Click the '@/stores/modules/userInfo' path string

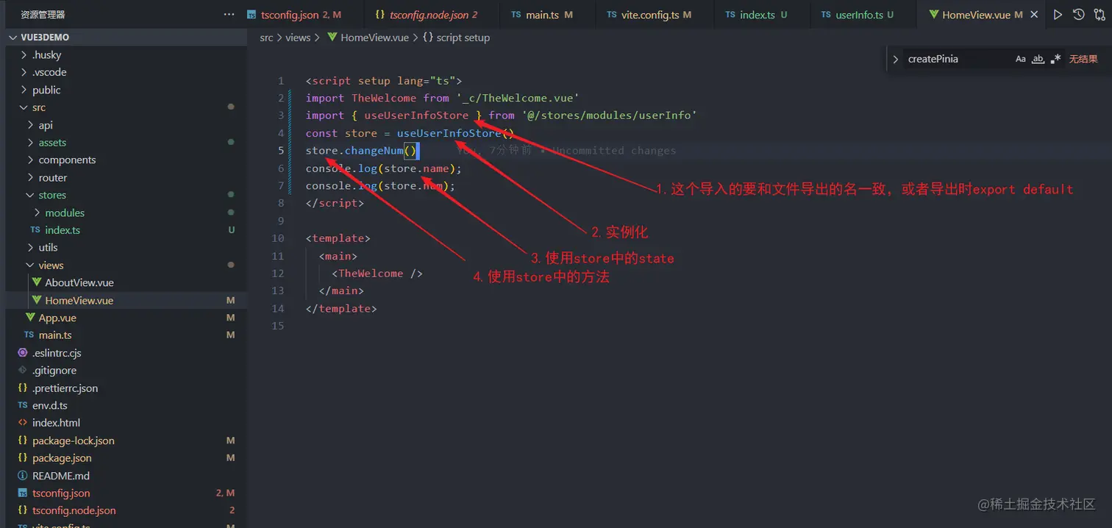pyautogui.click(x=609, y=115)
